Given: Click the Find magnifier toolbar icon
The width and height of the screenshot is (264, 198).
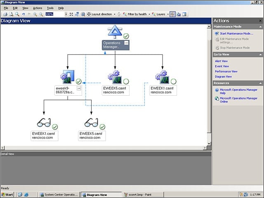Looking at the screenshot, I should click(17, 14).
